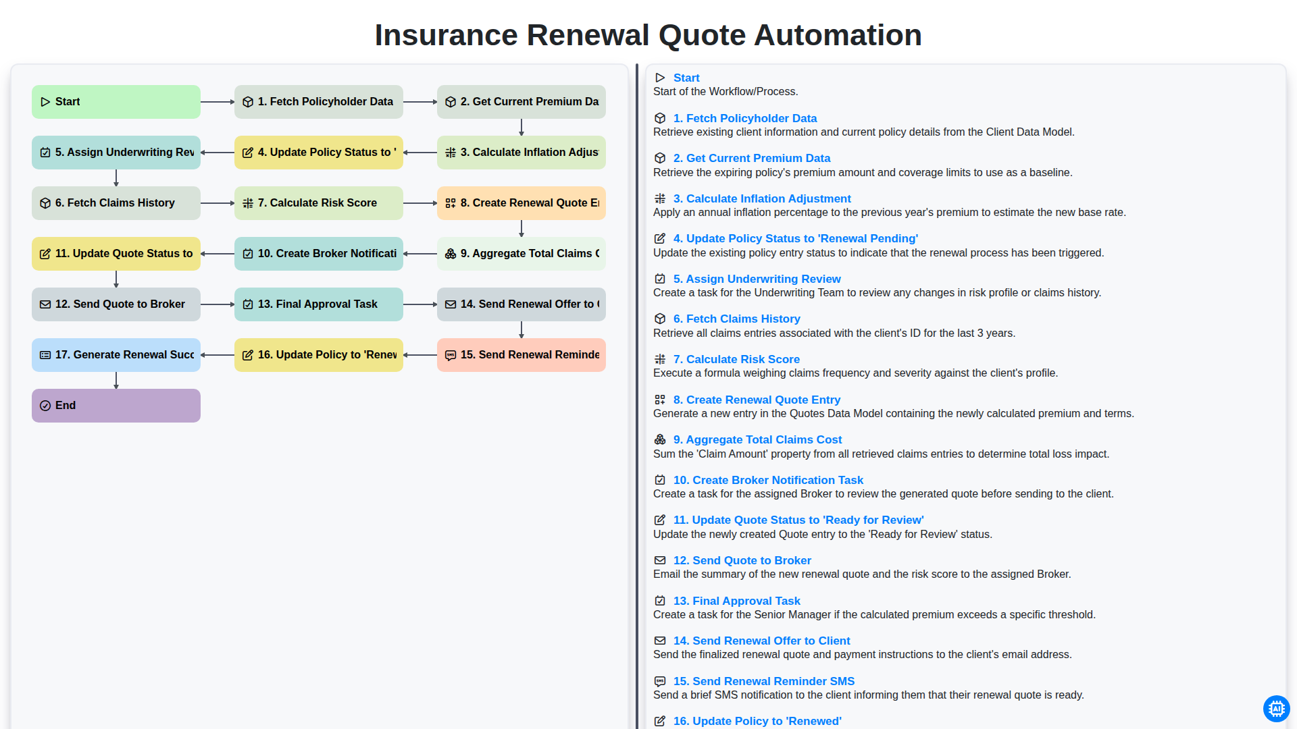1297x729 pixels.
Task: Select the green Start node in the diagram
Action: (116, 102)
